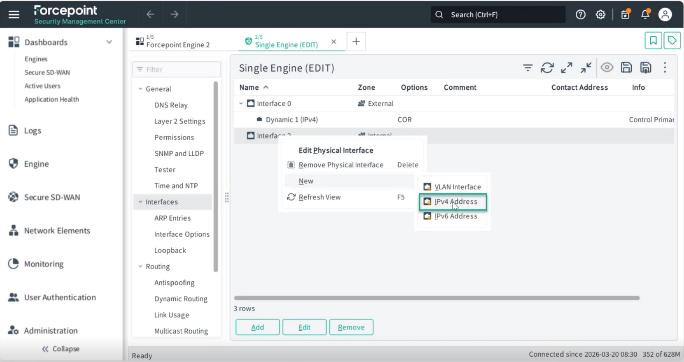Choose Remove Physical Interface

coord(341,165)
